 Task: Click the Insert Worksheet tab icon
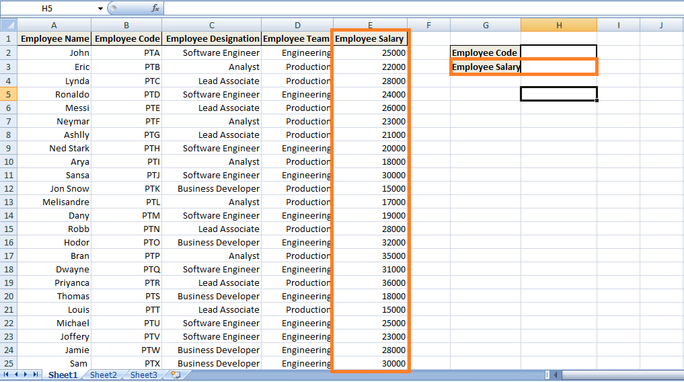pyautogui.click(x=176, y=375)
